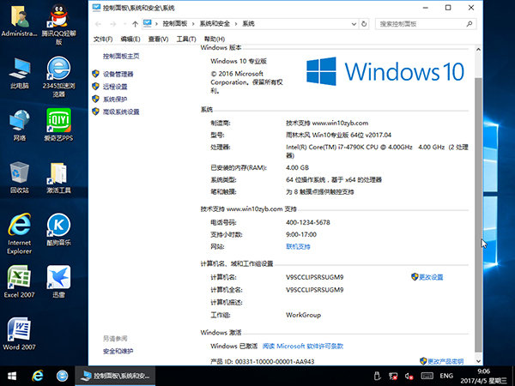Click the Up one level arrow
The width and height of the screenshot is (515, 386).
point(134,22)
